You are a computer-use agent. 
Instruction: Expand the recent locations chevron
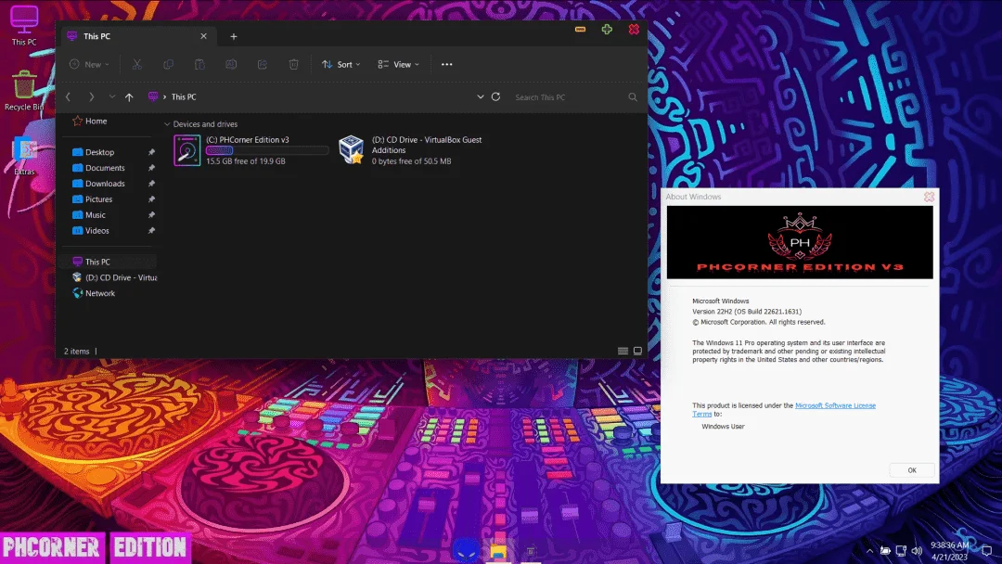click(x=112, y=97)
